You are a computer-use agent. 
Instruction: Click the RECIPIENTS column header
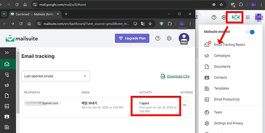coord(32,92)
